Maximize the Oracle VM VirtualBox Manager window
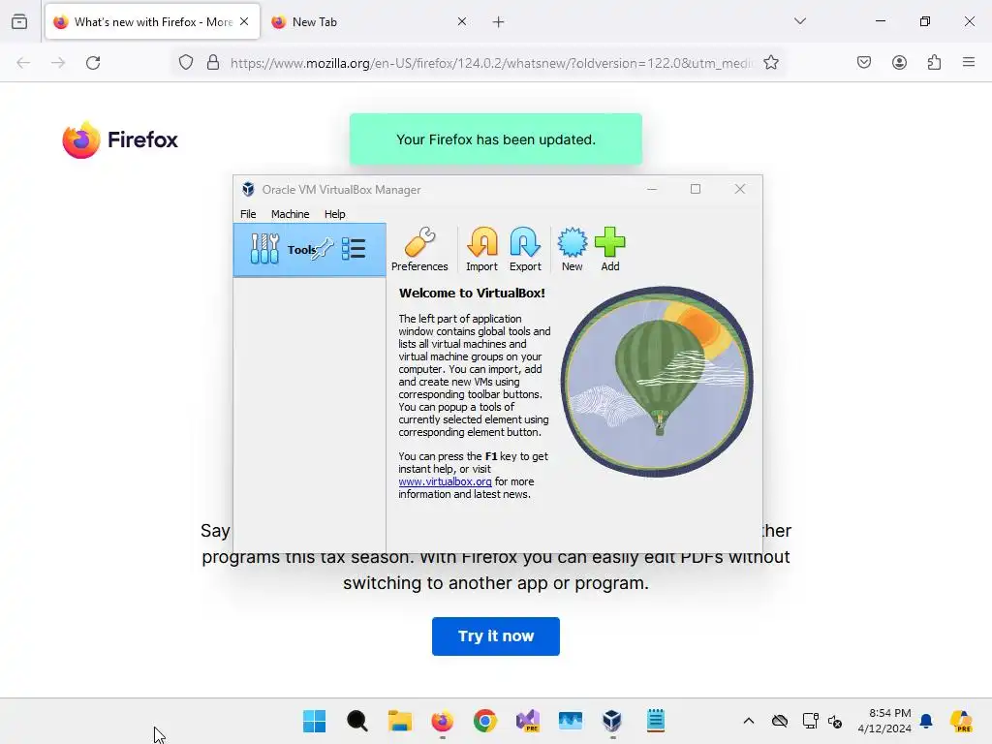The width and height of the screenshot is (992, 744). (696, 189)
